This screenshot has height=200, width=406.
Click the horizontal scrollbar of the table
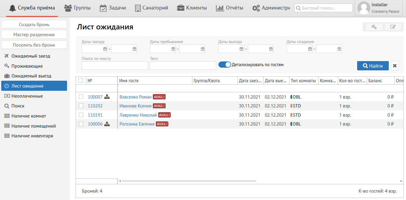(x=189, y=181)
